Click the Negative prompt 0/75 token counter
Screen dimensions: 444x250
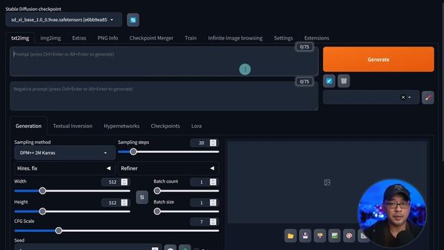pyautogui.click(x=305, y=82)
